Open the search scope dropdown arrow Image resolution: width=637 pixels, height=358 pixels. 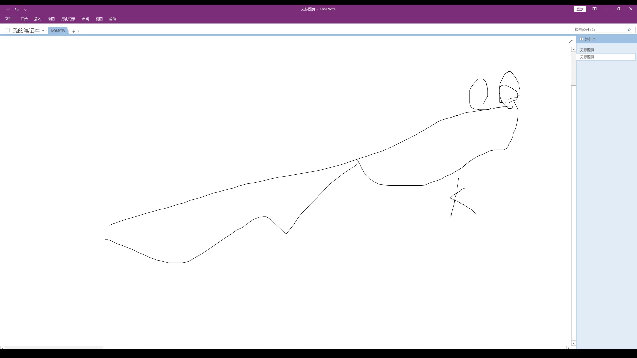click(x=633, y=30)
